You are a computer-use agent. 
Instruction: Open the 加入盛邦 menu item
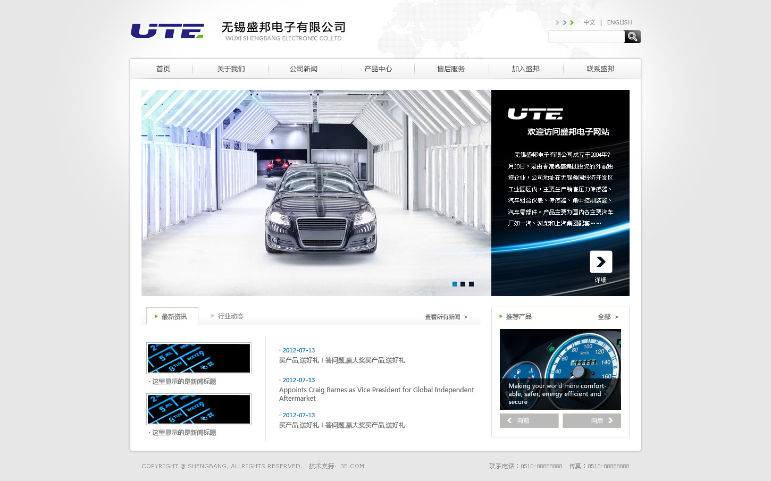[x=525, y=69]
